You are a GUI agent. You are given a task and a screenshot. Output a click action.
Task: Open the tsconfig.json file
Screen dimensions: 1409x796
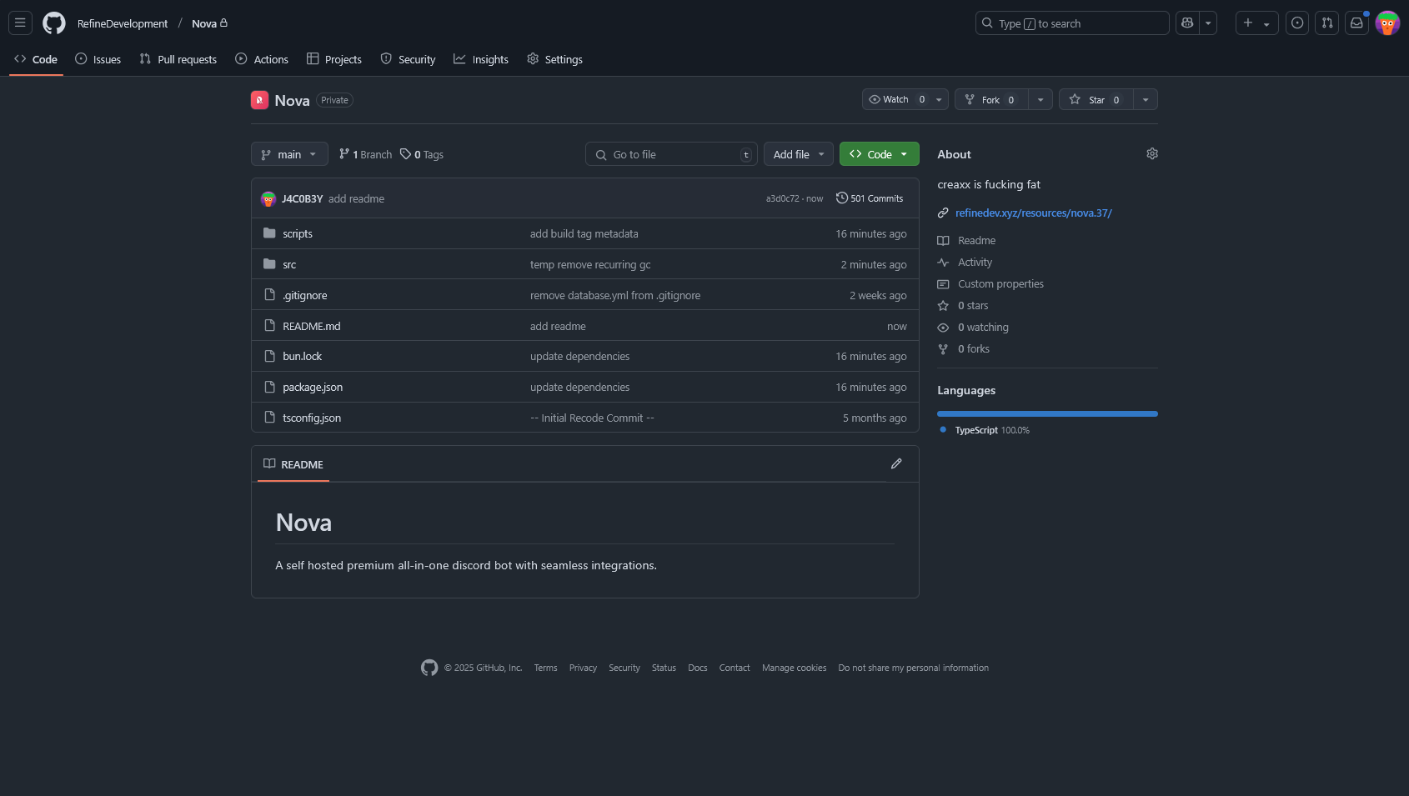[x=312, y=418]
